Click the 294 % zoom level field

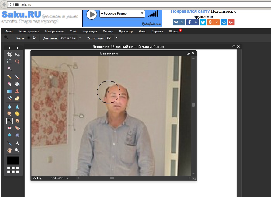coord(37,178)
